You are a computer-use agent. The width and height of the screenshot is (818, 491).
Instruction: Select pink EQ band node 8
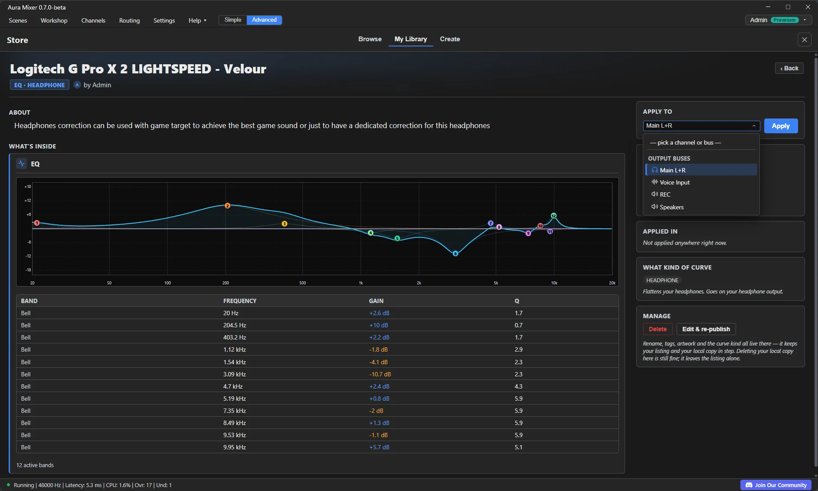click(499, 227)
